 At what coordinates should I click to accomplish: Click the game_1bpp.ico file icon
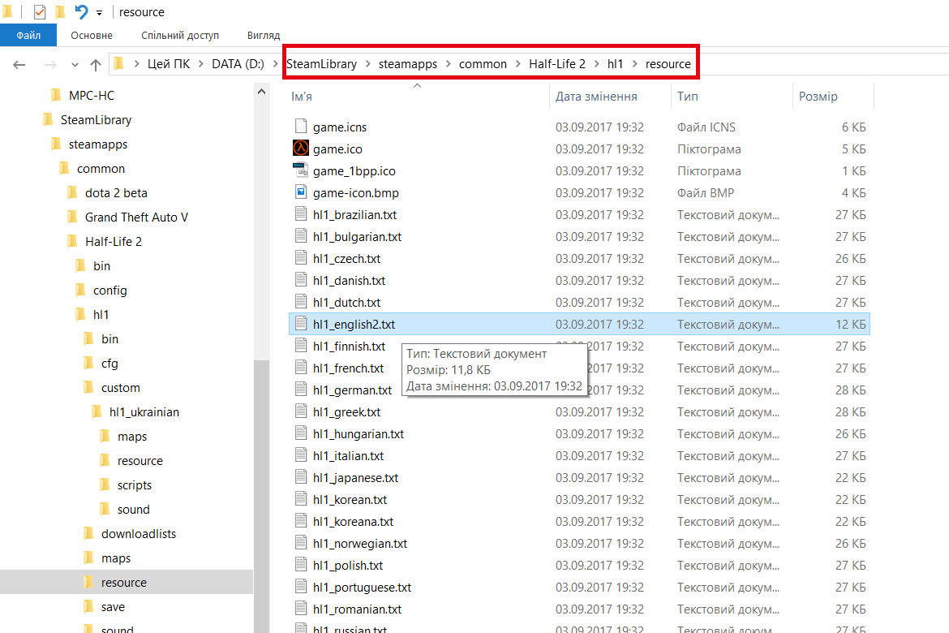tap(301, 170)
